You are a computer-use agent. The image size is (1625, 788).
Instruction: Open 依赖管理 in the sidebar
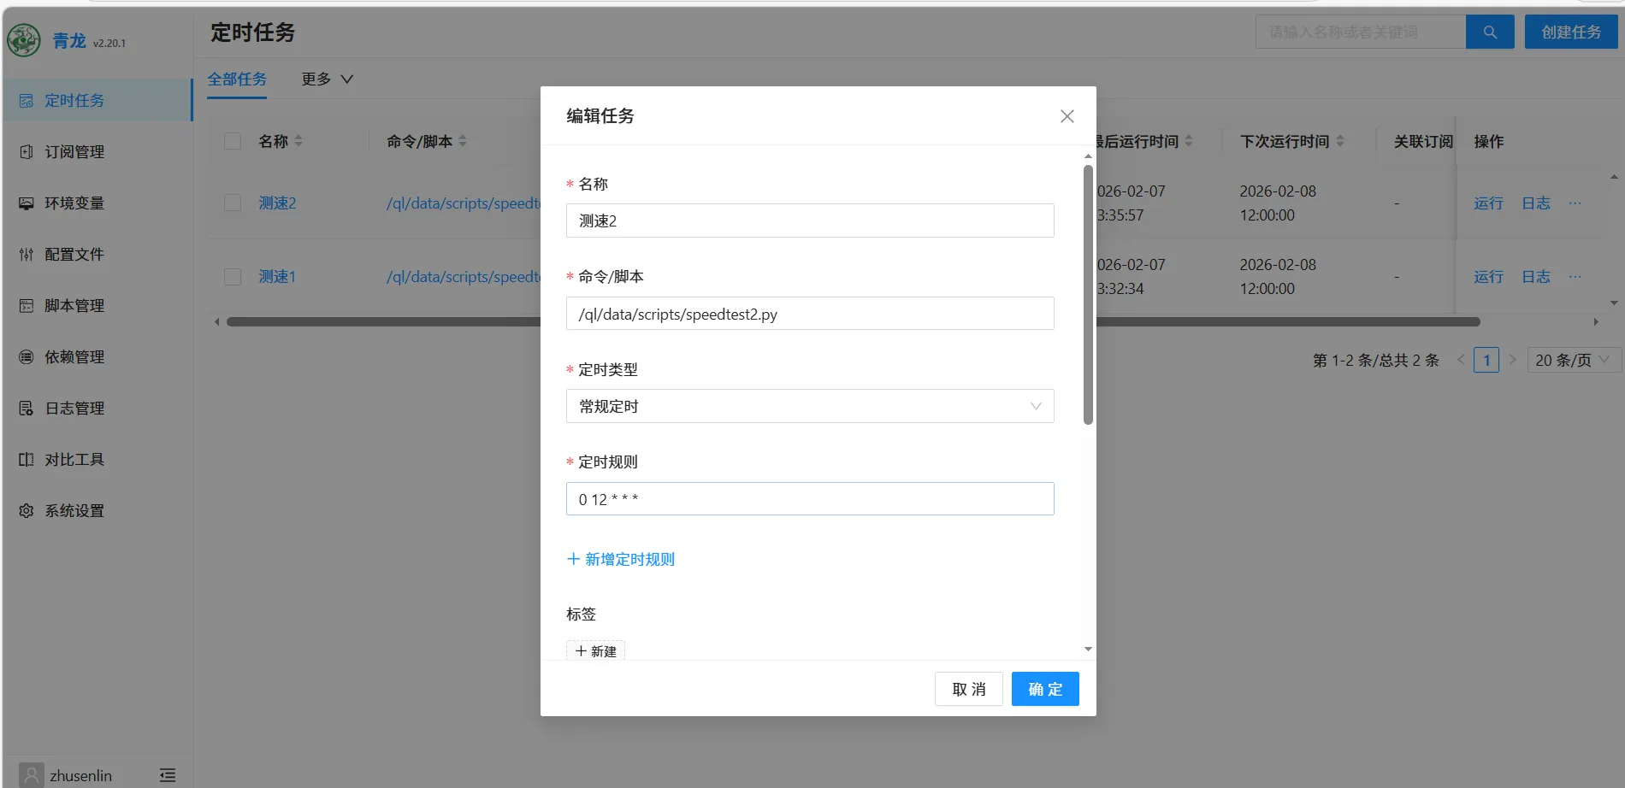[74, 357]
